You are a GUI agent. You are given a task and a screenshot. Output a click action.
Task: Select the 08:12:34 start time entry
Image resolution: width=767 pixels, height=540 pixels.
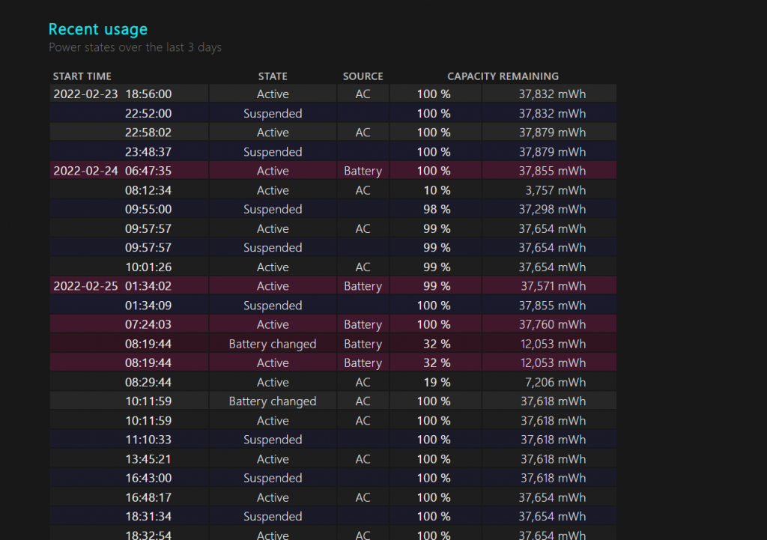click(x=148, y=190)
